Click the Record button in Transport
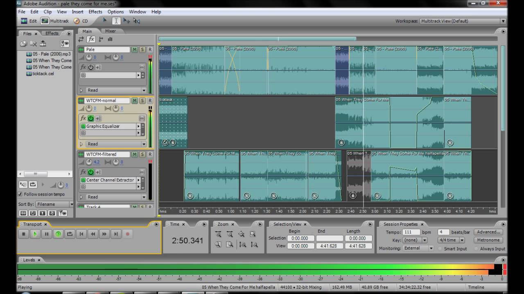The width and height of the screenshot is (524, 294). pos(127,234)
